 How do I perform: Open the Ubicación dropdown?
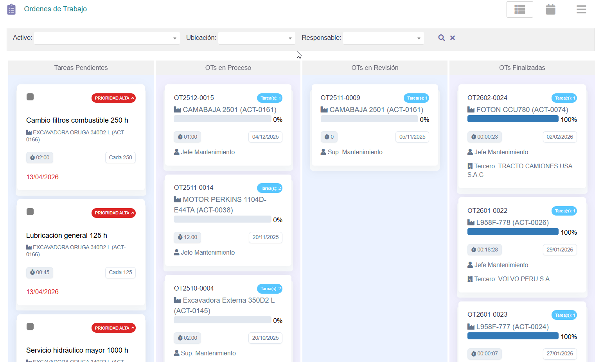(256, 38)
